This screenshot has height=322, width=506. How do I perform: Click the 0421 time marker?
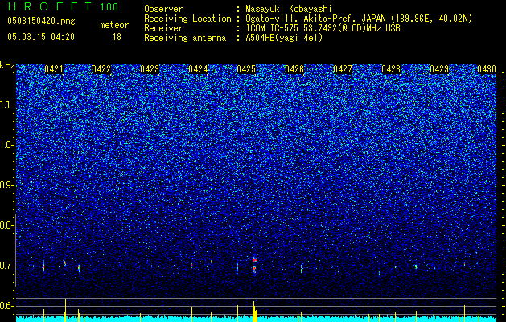(x=54, y=69)
